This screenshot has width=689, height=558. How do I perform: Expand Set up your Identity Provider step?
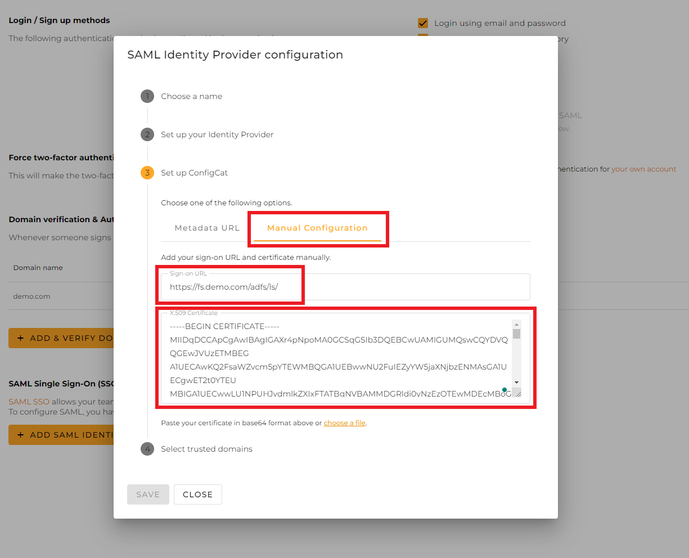pyautogui.click(x=217, y=134)
